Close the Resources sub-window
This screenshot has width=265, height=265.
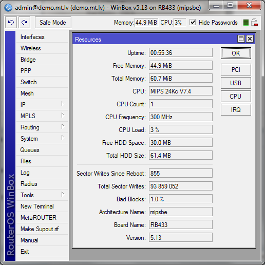[x=250, y=39]
